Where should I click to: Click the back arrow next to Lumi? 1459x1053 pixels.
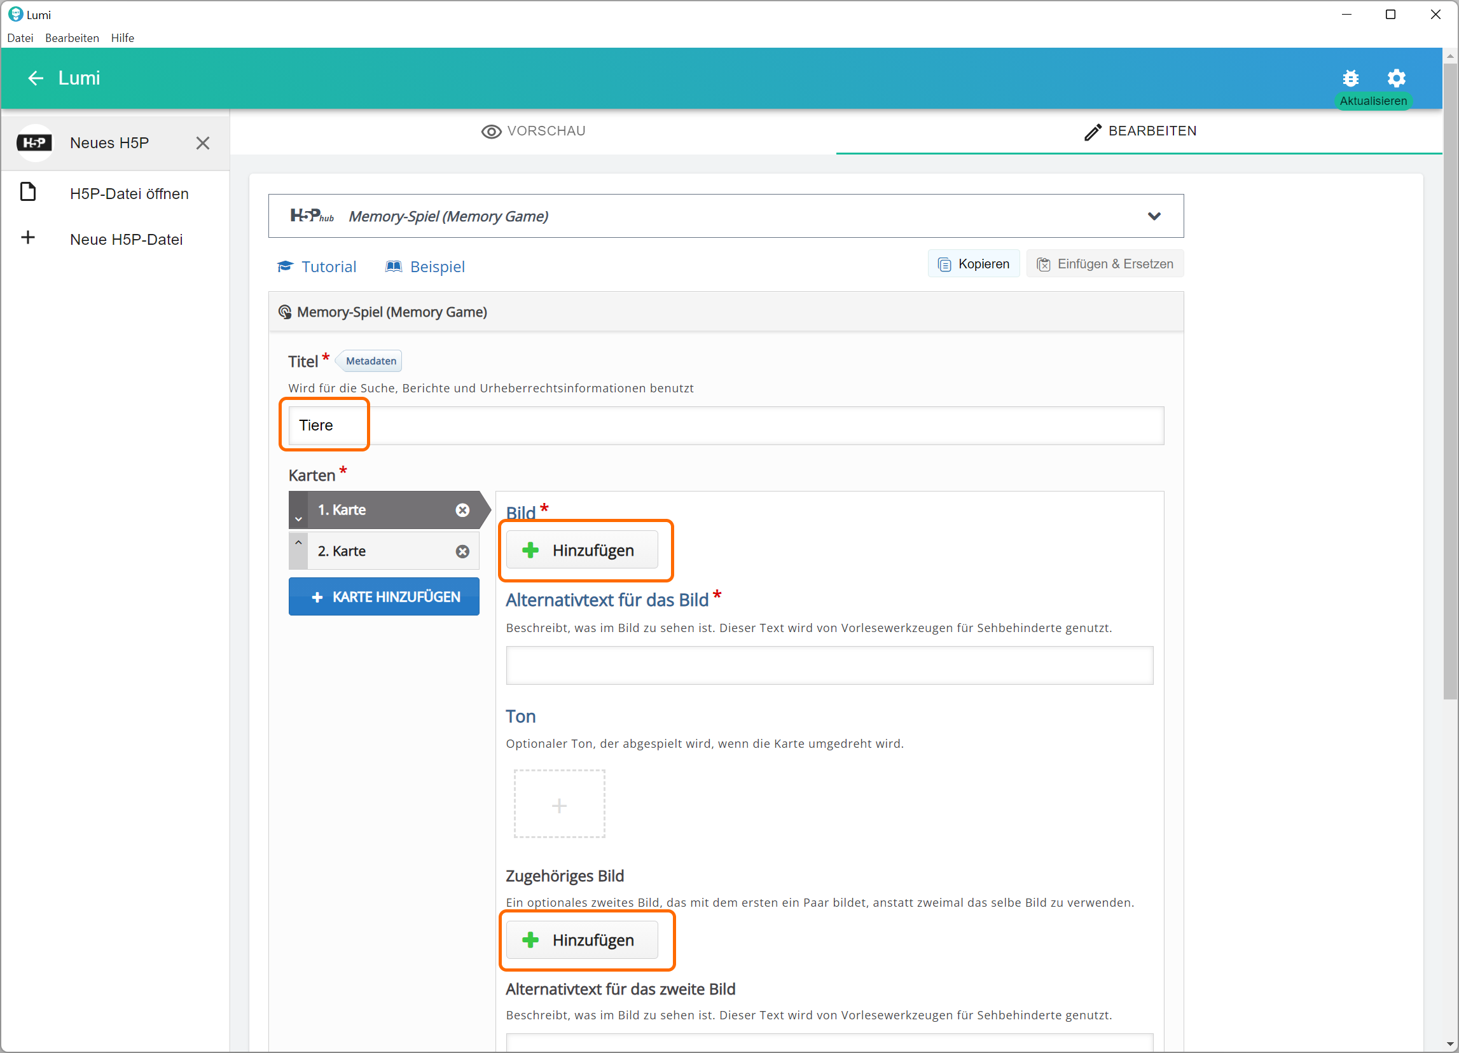click(36, 78)
